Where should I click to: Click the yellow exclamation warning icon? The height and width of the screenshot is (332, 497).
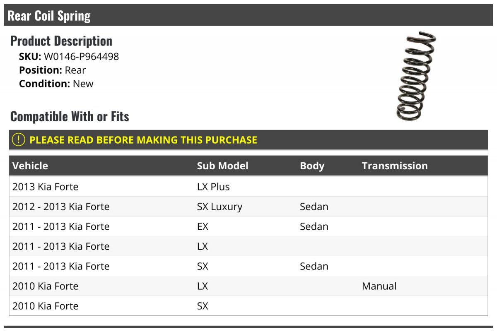(19, 140)
